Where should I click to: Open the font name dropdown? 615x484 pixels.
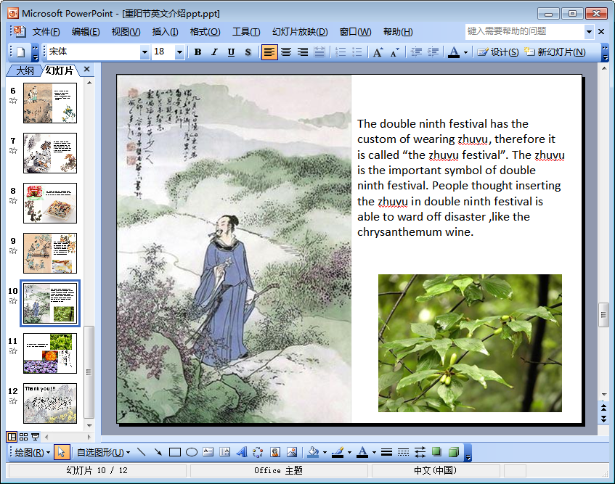(x=144, y=52)
